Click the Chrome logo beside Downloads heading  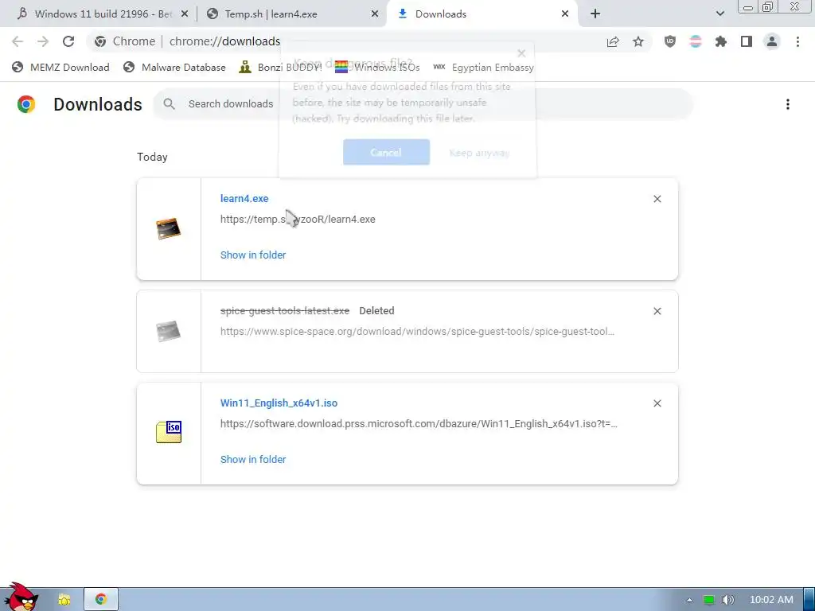click(26, 104)
